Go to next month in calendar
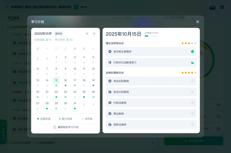The height and width of the screenshot is (153, 231). (94, 34)
